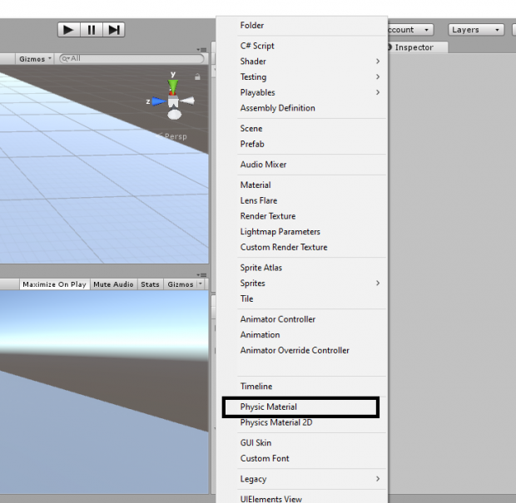Open the Layers dropdown
Screen dimensions: 516x503
476,30
